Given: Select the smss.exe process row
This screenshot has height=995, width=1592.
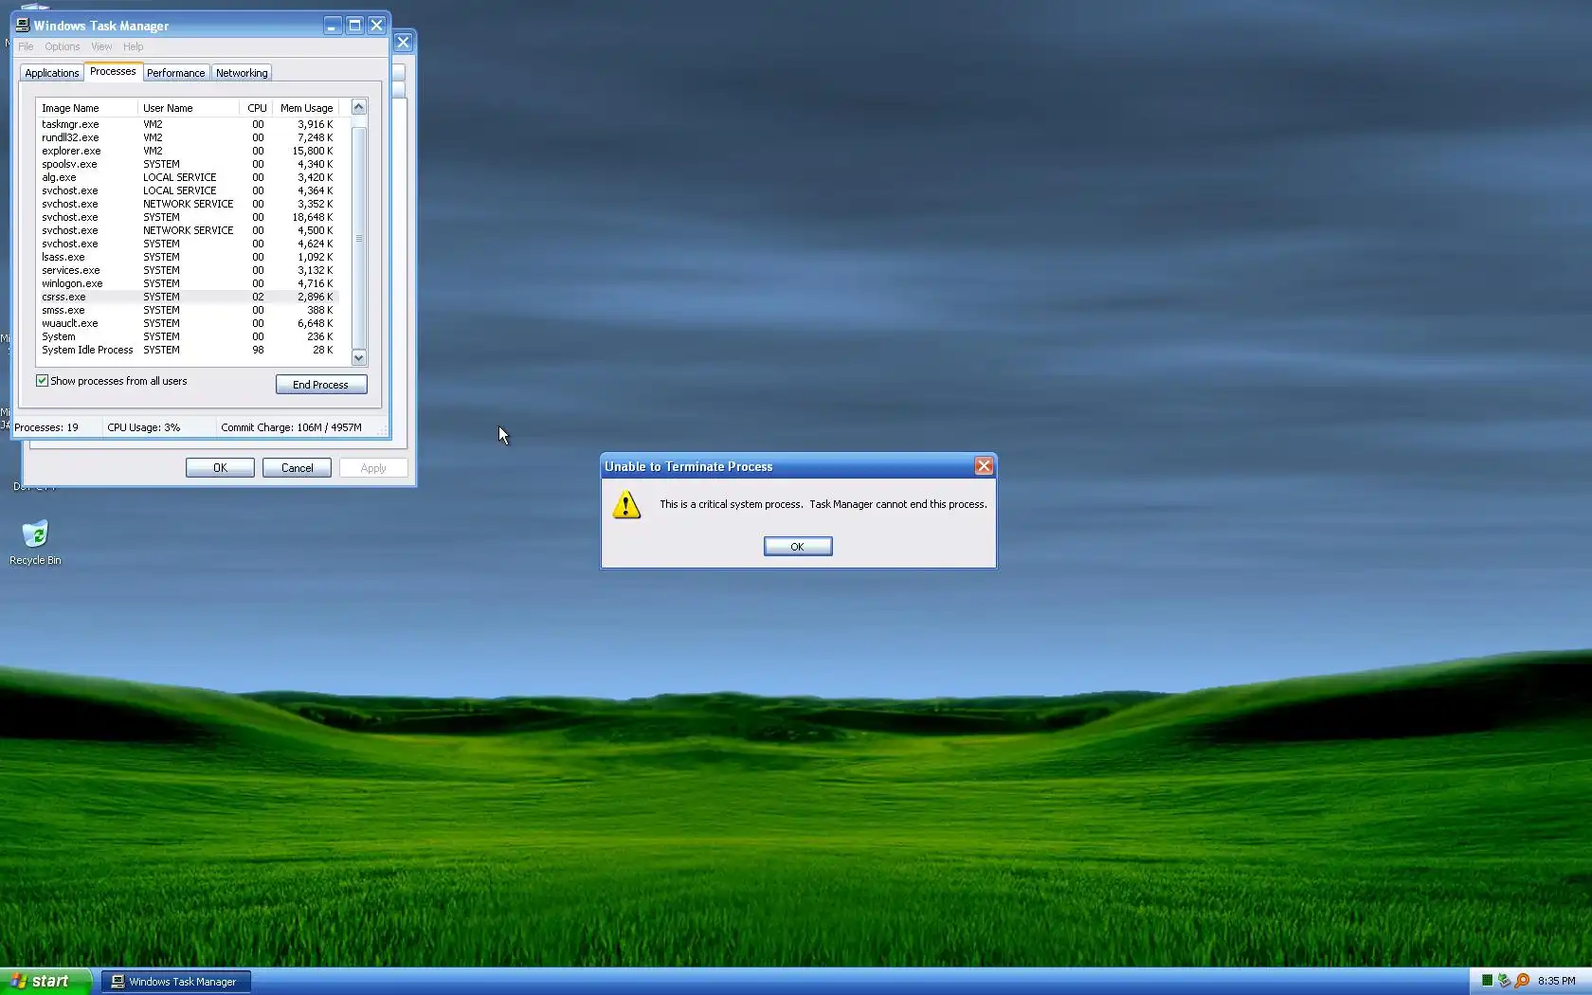Looking at the screenshot, I should [188, 310].
